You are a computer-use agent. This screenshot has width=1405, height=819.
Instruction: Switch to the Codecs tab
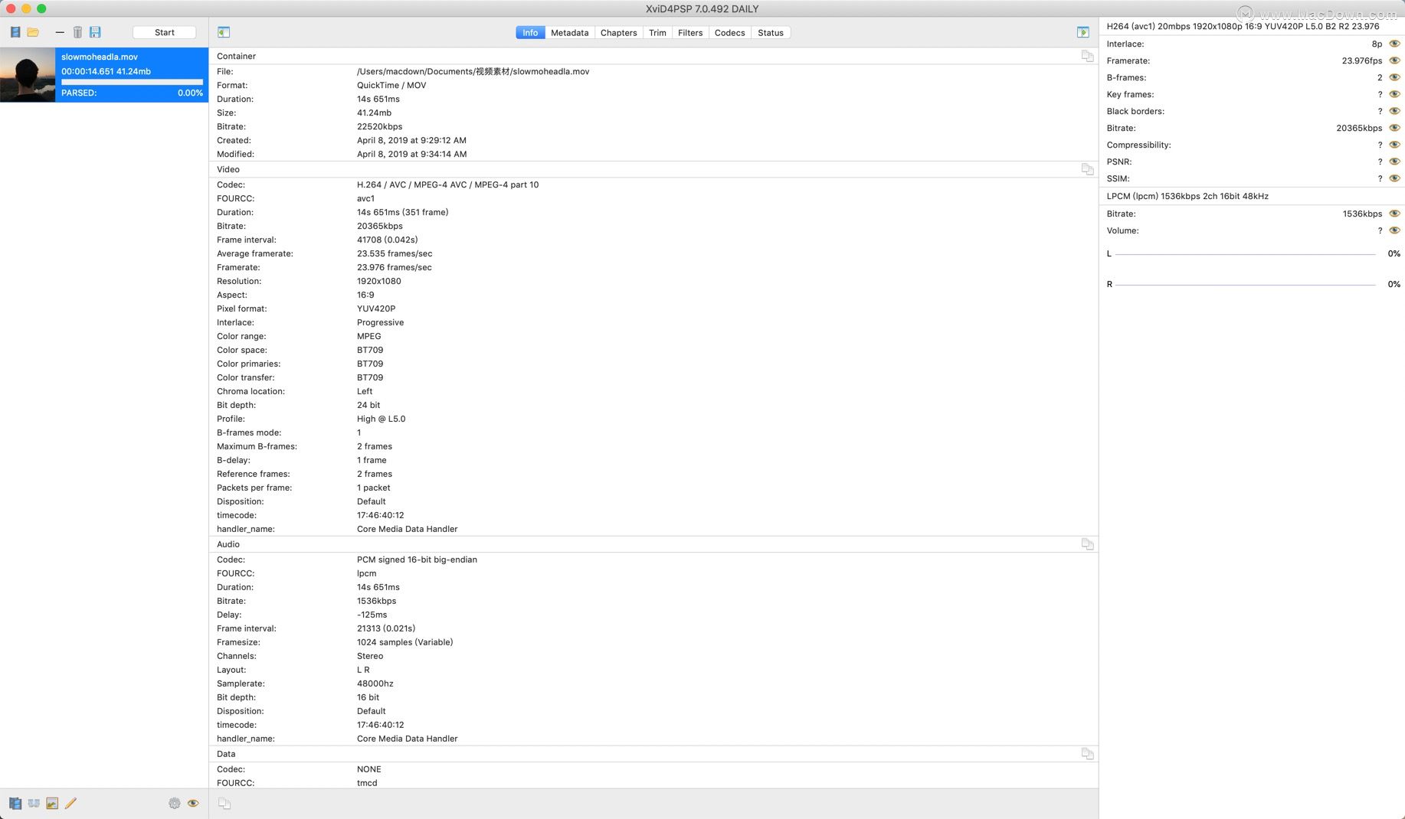click(x=729, y=32)
